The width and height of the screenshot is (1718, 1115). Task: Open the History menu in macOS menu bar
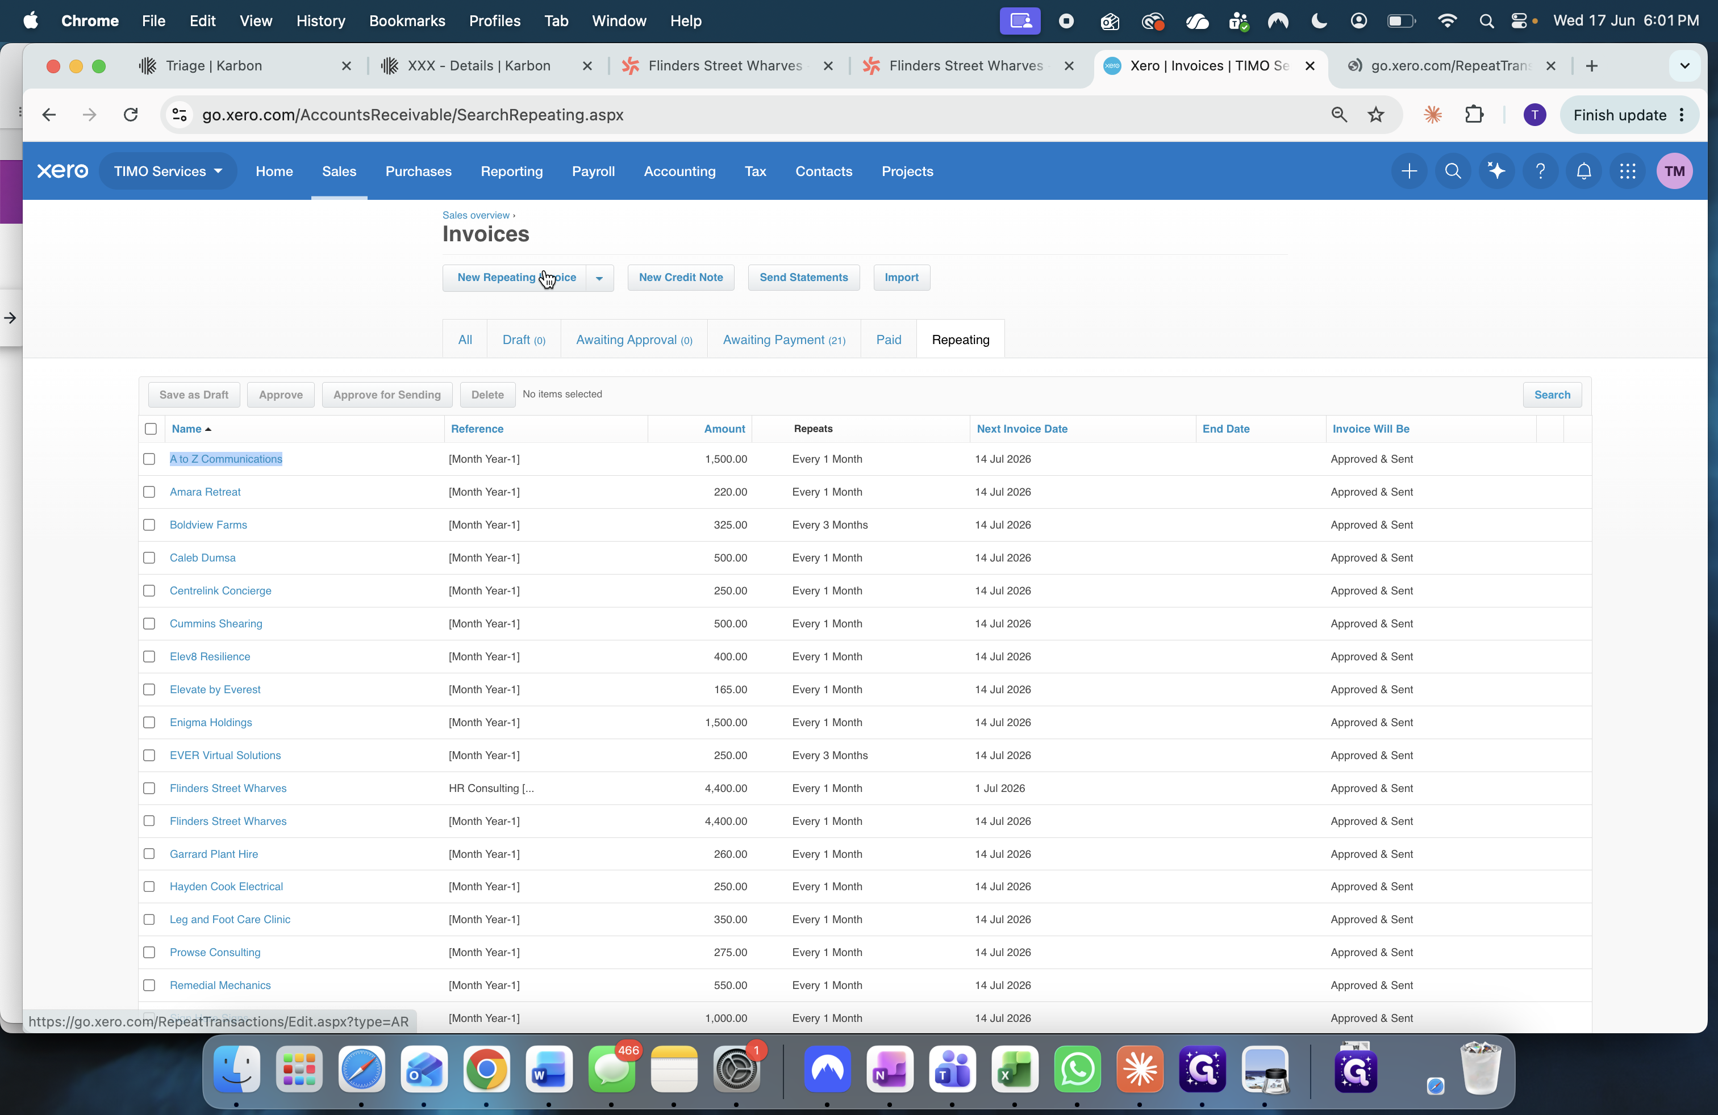click(x=320, y=21)
